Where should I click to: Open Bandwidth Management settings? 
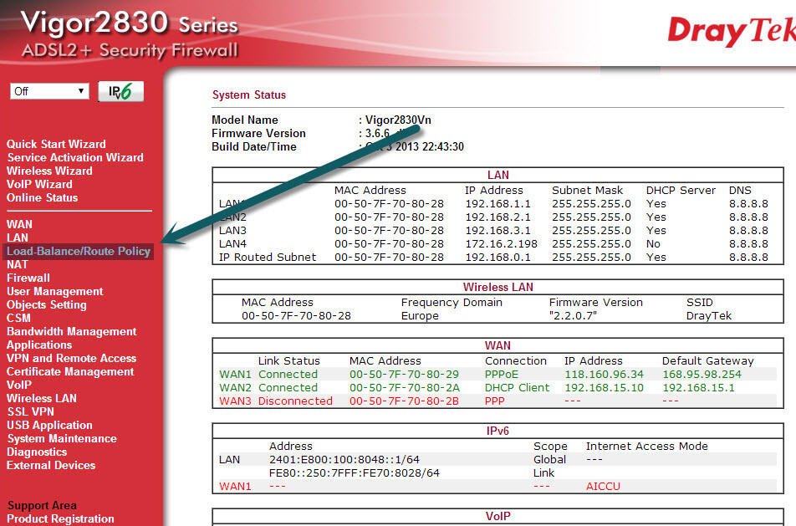click(x=72, y=331)
